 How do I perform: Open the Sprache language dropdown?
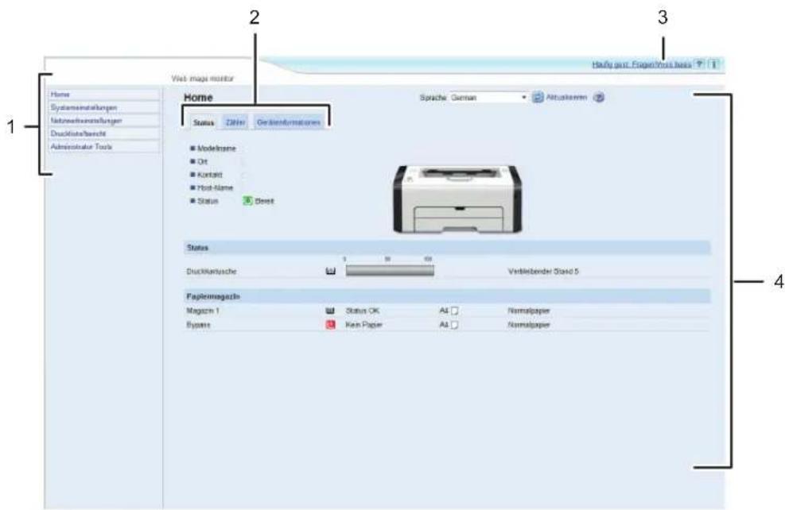[488, 98]
